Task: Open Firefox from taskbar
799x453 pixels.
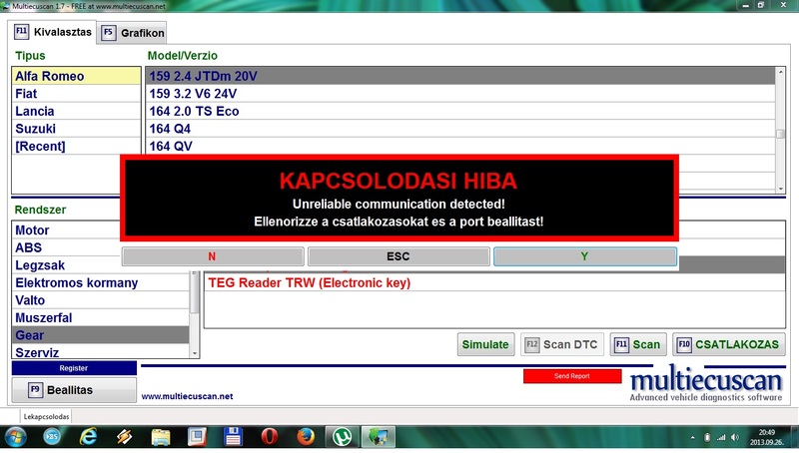Action: [306, 437]
